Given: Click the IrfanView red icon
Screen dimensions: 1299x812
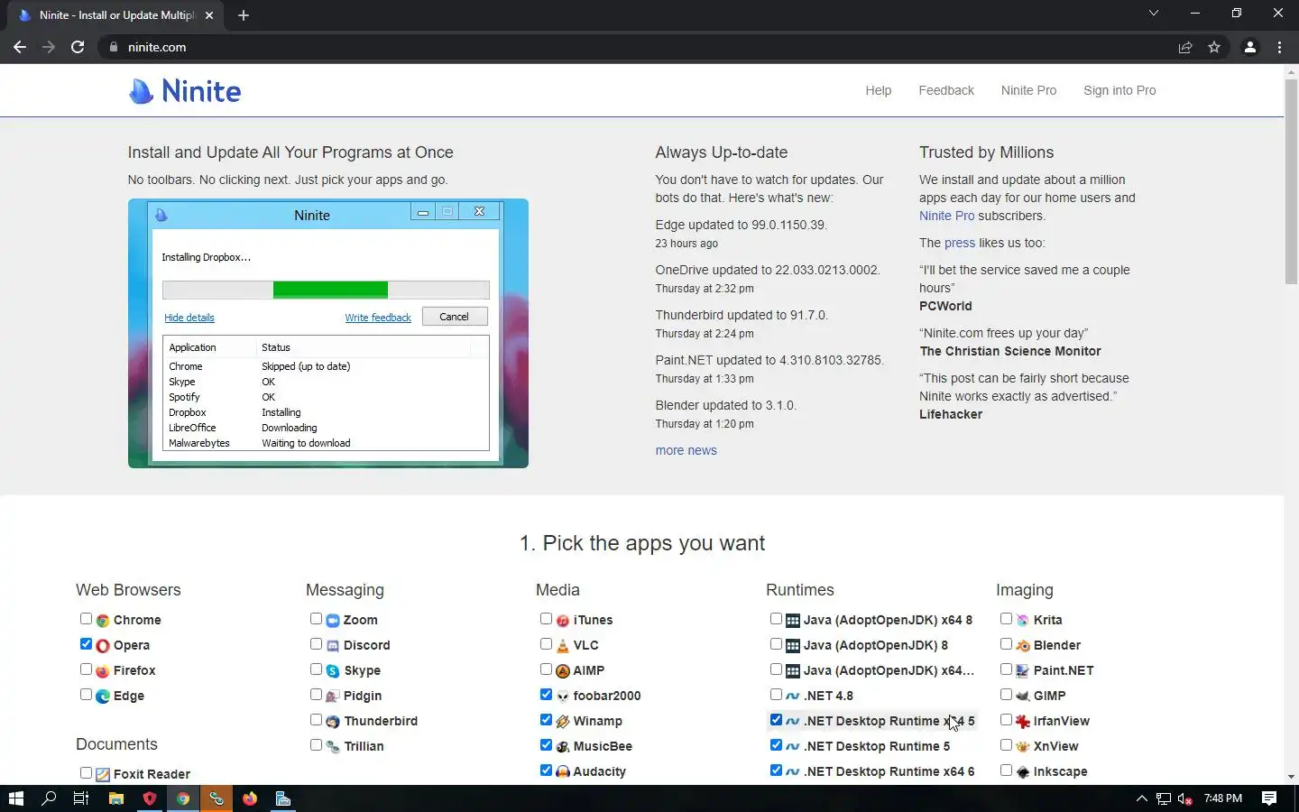Looking at the screenshot, I should [1023, 722].
